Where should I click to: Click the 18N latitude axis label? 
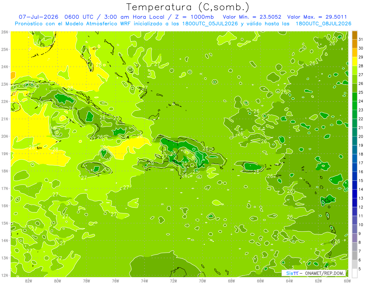point(5,171)
